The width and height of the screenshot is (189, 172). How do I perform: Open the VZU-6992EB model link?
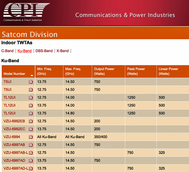click(14, 121)
